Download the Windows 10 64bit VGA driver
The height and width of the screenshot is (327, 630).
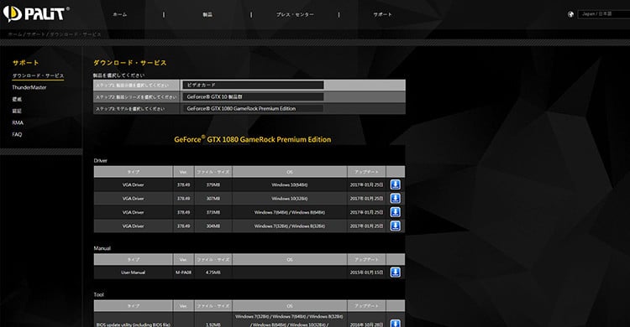pyautogui.click(x=396, y=184)
